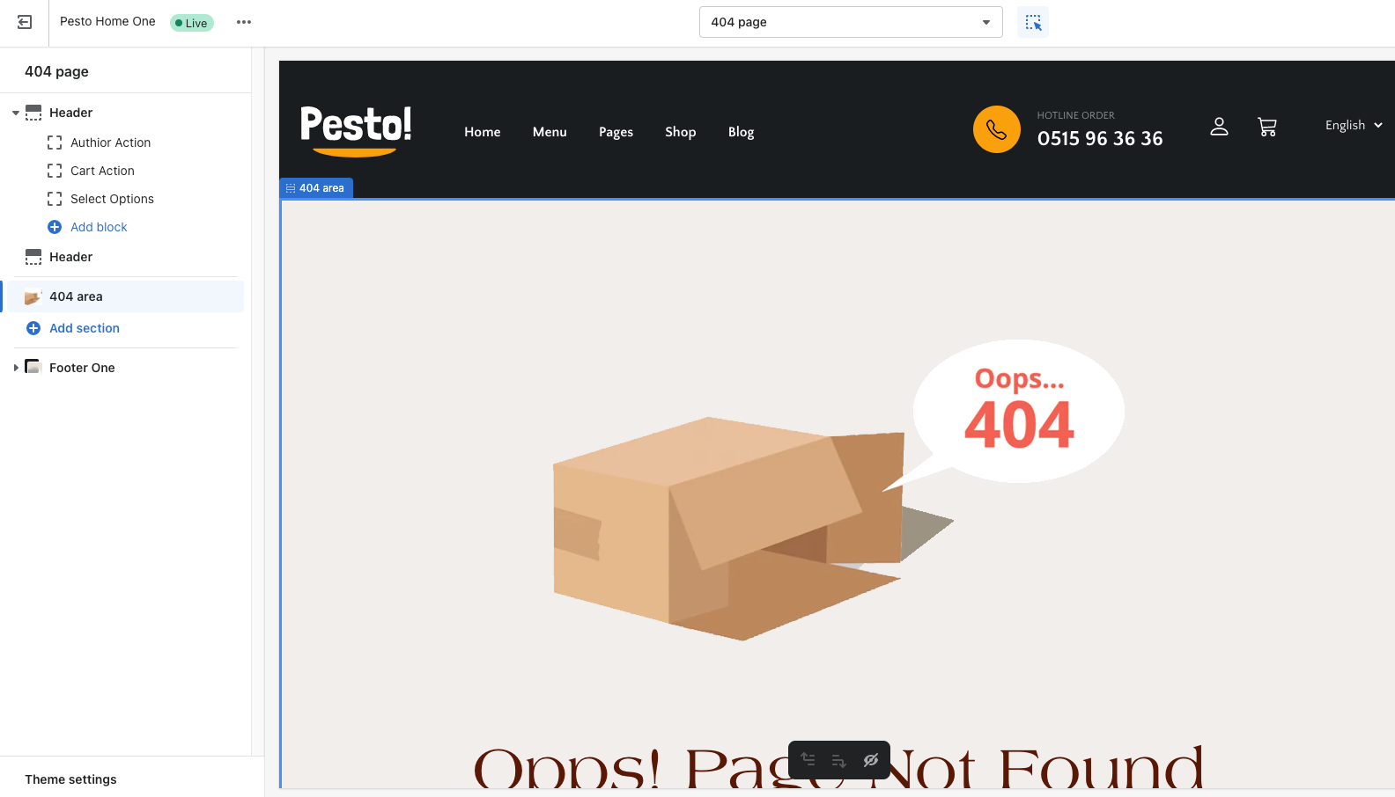1395x797 pixels.
Task: Collapse the Header section tree
Action: tap(16, 113)
